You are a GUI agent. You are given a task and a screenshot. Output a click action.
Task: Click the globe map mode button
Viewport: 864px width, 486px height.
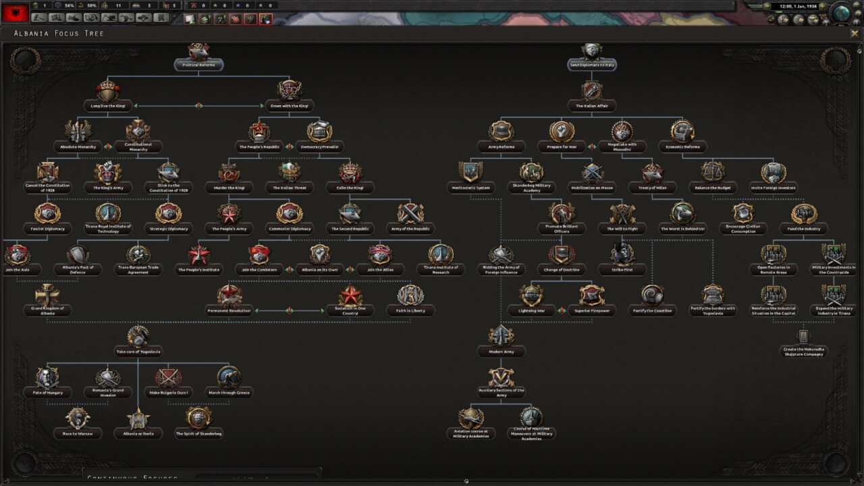pyautogui.click(x=840, y=12)
